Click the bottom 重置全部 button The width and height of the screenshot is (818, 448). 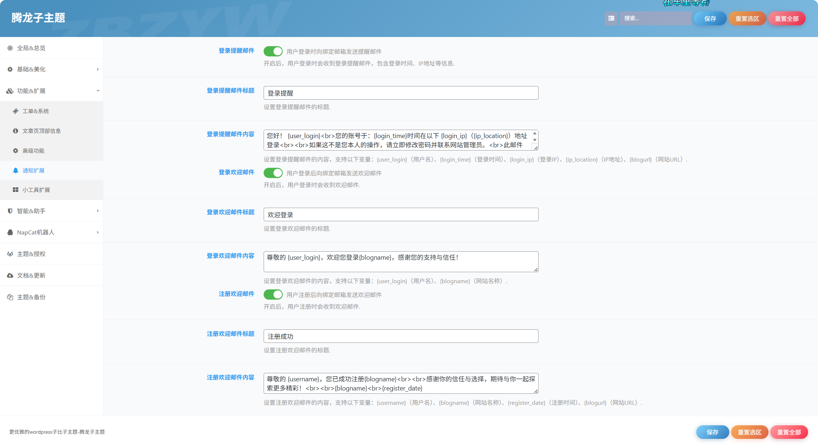(789, 432)
